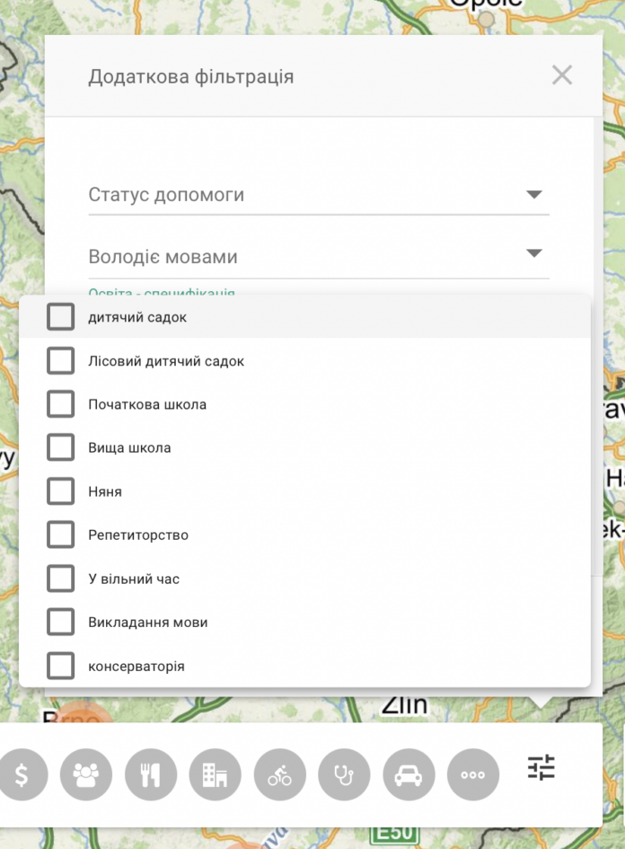
Task: Toggle the filter sliders icon
Action: pos(541,767)
